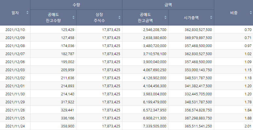Click ratio value 1.09
Viewport: 253px width, 130px height.
click(x=248, y=62)
